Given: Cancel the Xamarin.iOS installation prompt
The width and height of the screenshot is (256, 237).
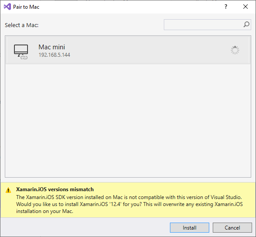Looking at the screenshot, I should point(232,227).
